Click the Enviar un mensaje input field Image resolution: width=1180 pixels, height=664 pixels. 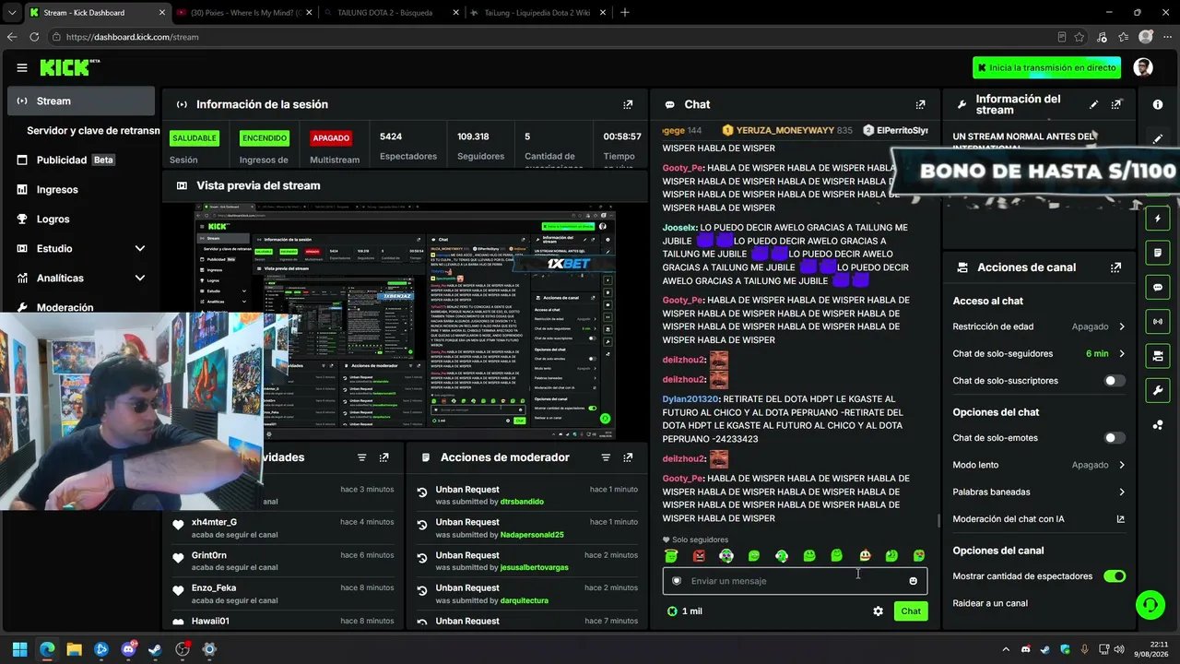[795, 581]
